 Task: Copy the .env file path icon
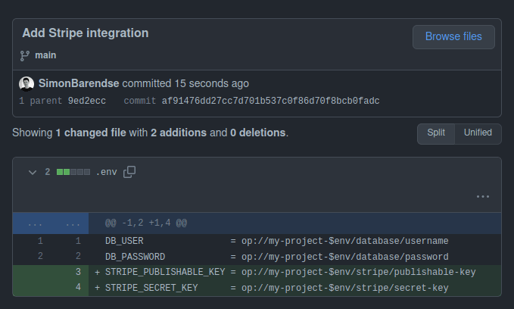129,172
